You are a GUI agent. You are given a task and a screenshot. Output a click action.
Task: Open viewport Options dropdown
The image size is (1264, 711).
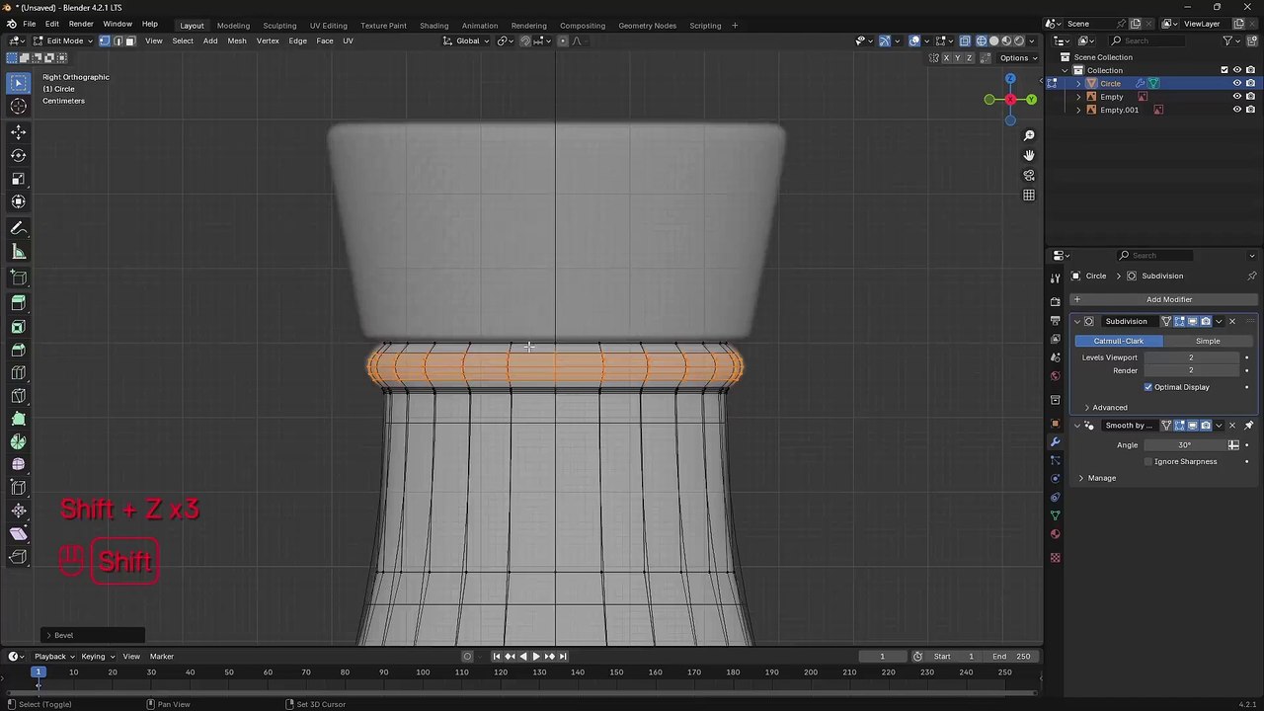1017,57
